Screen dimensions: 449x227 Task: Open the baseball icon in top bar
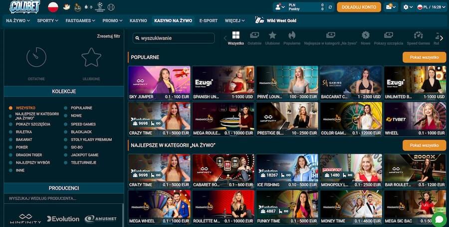point(111,7)
